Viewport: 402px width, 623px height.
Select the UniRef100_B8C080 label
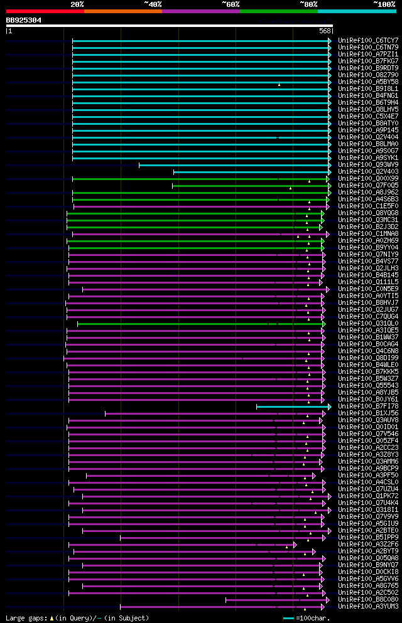click(x=368, y=600)
